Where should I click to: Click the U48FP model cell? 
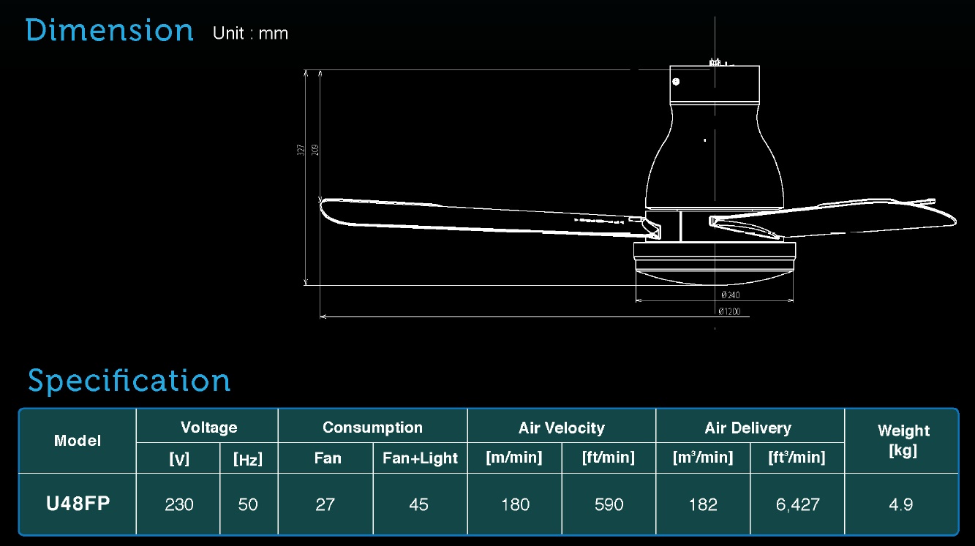tap(78, 504)
